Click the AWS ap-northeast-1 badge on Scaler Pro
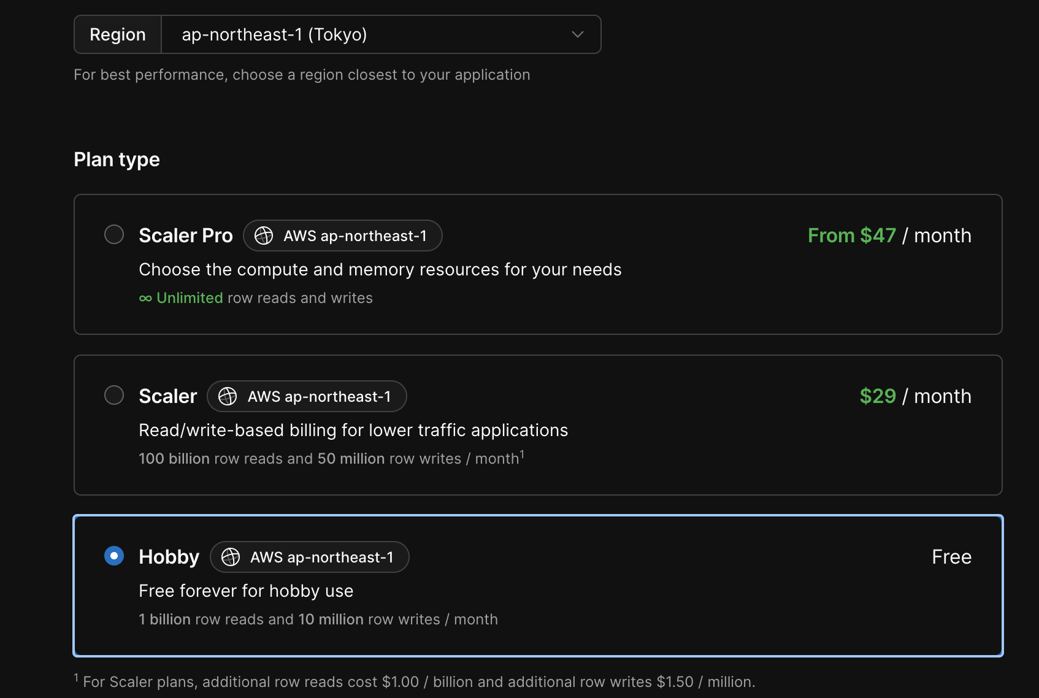The height and width of the screenshot is (698, 1039). (343, 236)
